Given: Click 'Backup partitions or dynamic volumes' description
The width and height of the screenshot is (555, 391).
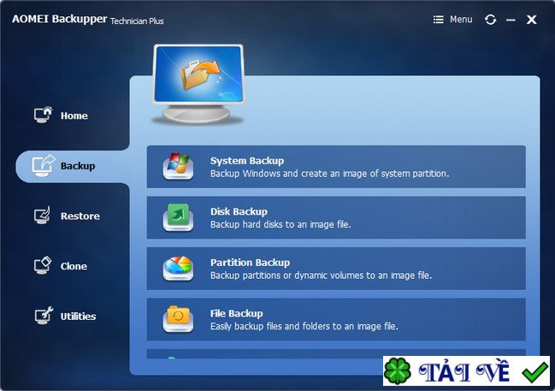Looking at the screenshot, I should [321, 275].
